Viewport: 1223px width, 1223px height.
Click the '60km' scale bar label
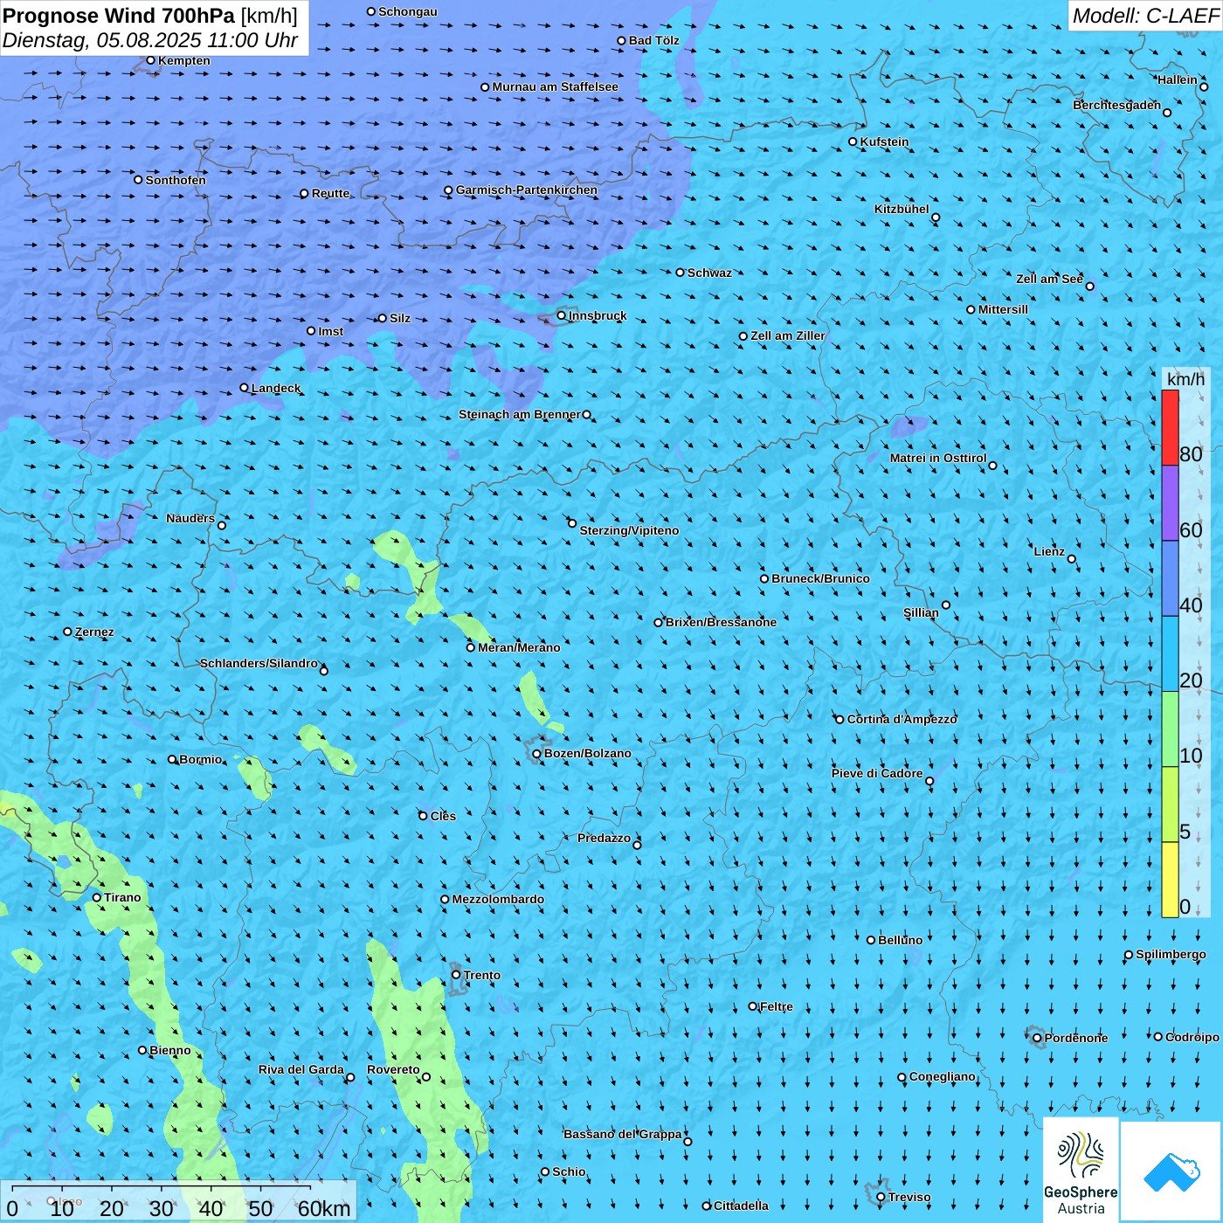pos(324,1208)
